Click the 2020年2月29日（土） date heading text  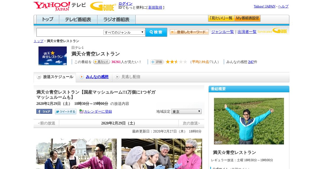coord(119,123)
